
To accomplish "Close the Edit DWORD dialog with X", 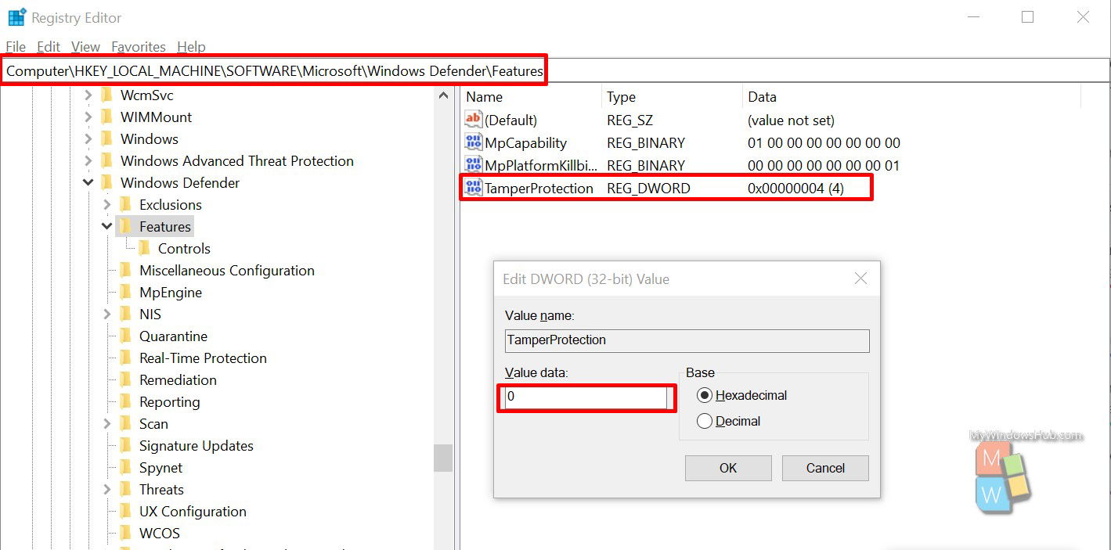I will [x=860, y=279].
